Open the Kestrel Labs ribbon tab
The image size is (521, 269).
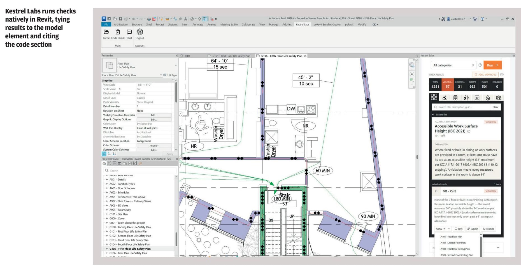click(x=303, y=25)
